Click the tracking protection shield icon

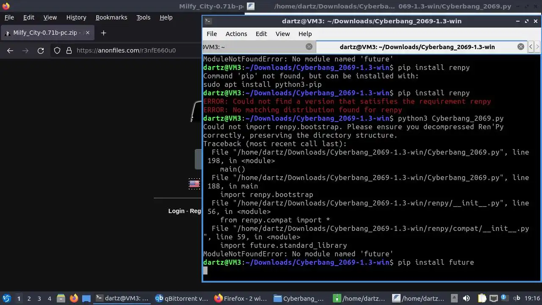pos(57,50)
